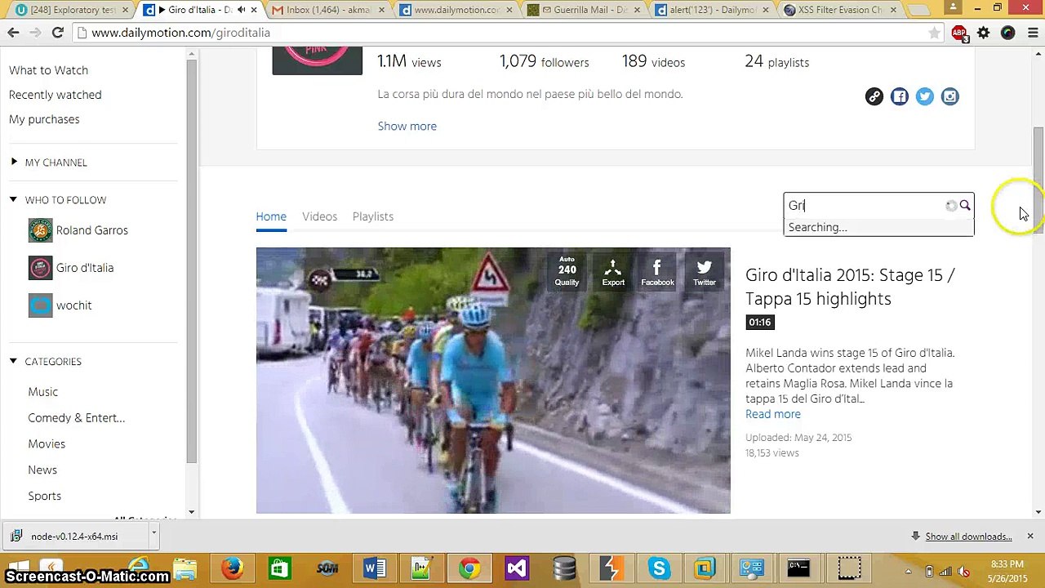This screenshot has height=588, width=1045.
Task: Share the video on Facebook
Action: coord(657,273)
